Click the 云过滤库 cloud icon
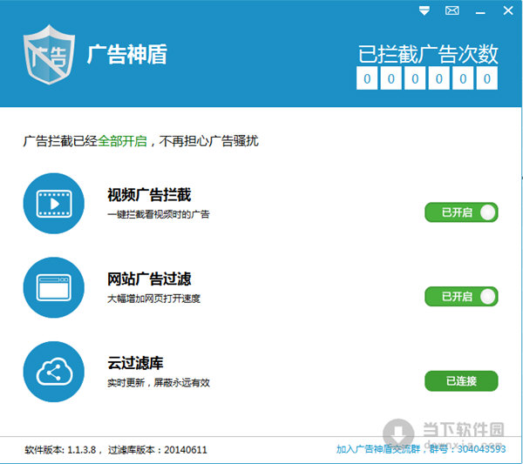Screen dimensions: 523x464 (54, 372)
